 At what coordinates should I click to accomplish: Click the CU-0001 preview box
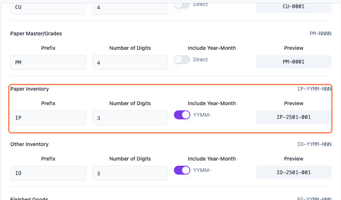pyautogui.click(x=294, y=7)
